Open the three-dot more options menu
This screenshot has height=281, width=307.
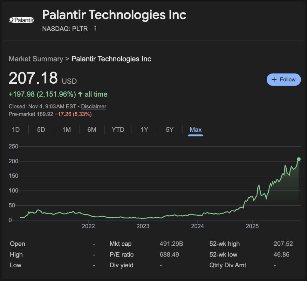pos(95,29)
